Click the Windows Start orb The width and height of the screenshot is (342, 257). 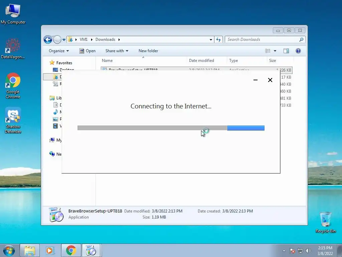tap(9, 250)
